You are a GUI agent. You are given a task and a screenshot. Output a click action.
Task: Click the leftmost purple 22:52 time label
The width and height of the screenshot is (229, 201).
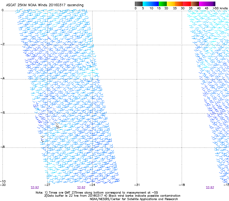35,188
